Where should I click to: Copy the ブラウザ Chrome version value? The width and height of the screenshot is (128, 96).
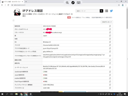coord(110,45)
